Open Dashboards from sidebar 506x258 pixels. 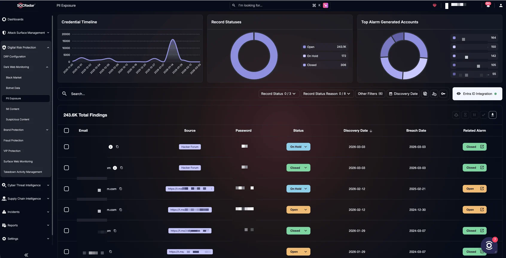coord(16,19)
